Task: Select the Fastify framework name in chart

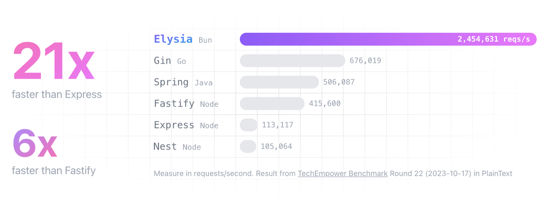Action: 174,103
